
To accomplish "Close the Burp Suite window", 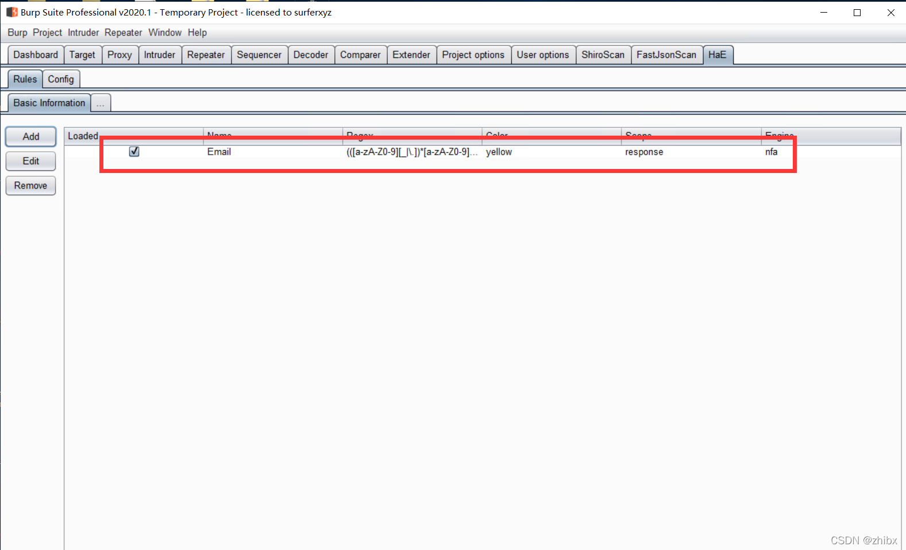I will click(891, 12).
